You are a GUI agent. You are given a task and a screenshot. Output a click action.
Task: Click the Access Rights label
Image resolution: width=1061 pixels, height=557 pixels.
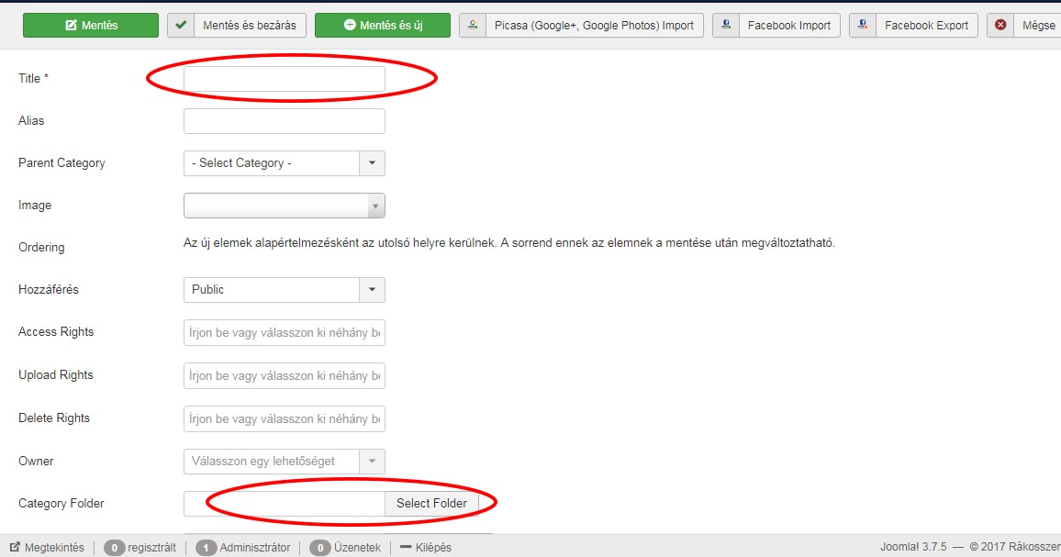(x=56, y=331)
